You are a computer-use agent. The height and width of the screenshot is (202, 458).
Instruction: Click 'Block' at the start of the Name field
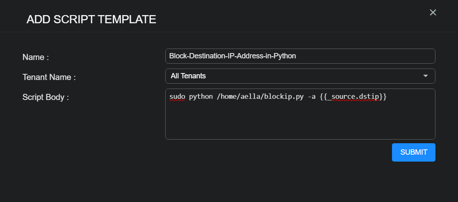tap(177, 56)
